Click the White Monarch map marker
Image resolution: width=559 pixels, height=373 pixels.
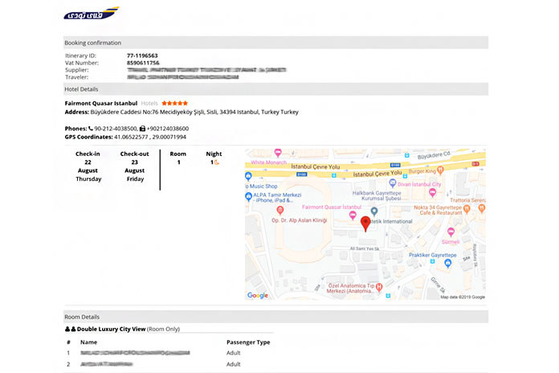tap(277, 153)
